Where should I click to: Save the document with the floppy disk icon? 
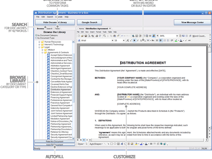[86, 36]
